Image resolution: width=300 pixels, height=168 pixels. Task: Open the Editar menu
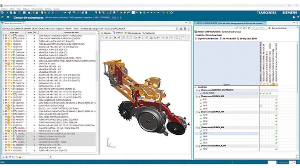pos(12,9)
